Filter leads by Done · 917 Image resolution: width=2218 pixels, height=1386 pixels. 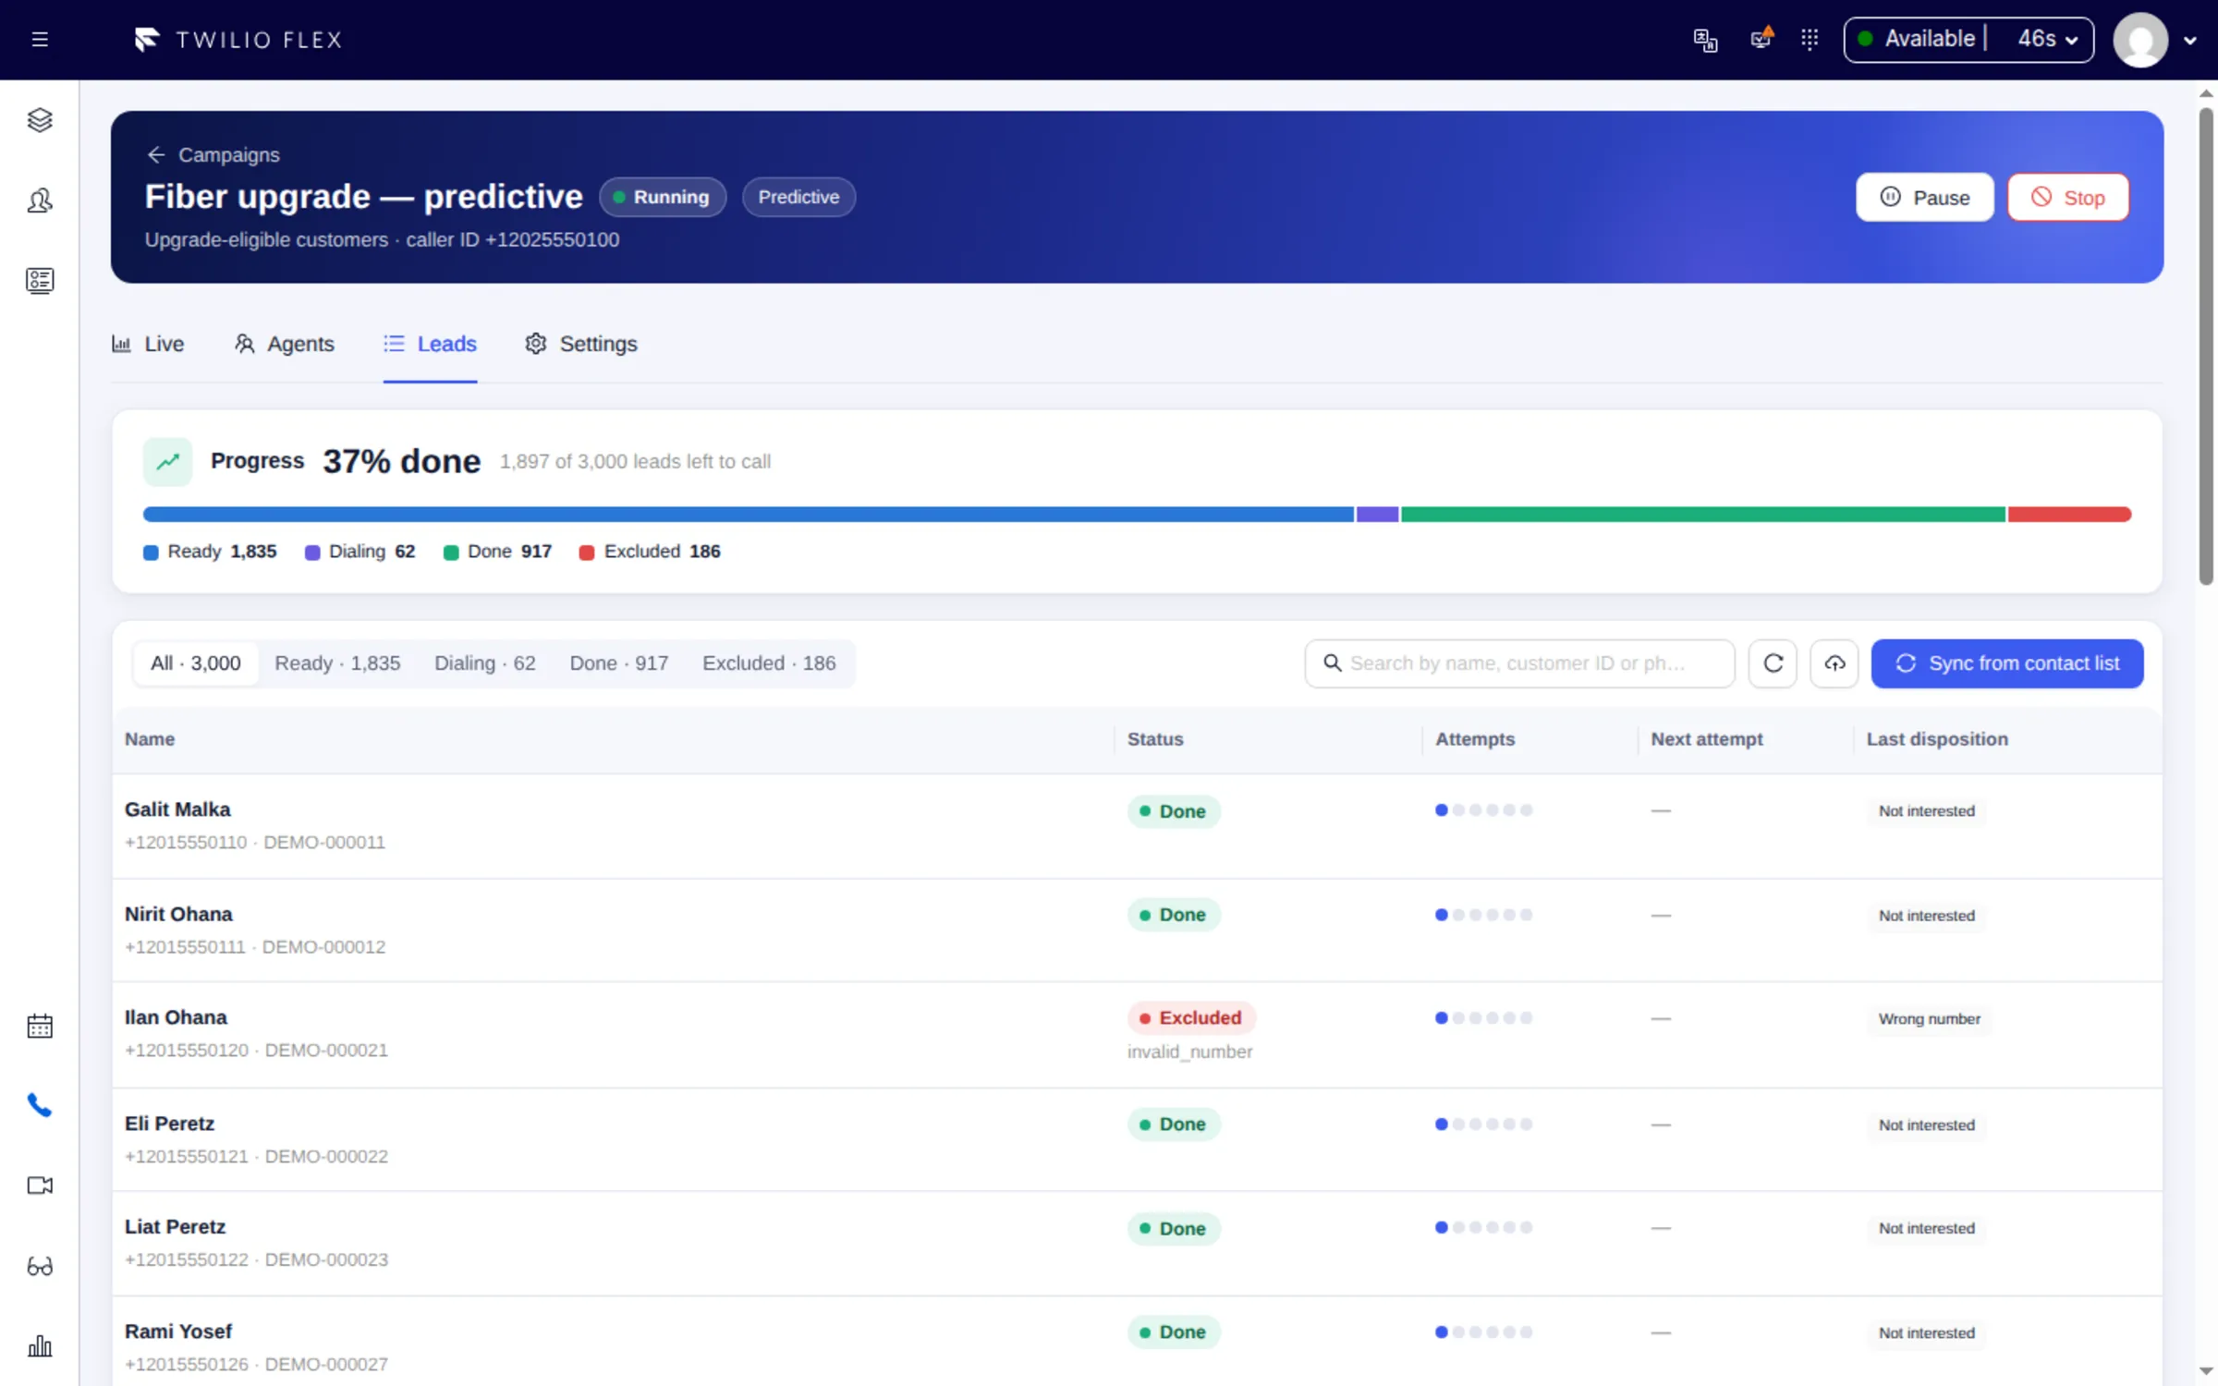[619, 663]
